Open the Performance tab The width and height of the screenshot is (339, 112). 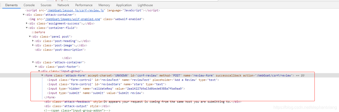tap(84, 5)
